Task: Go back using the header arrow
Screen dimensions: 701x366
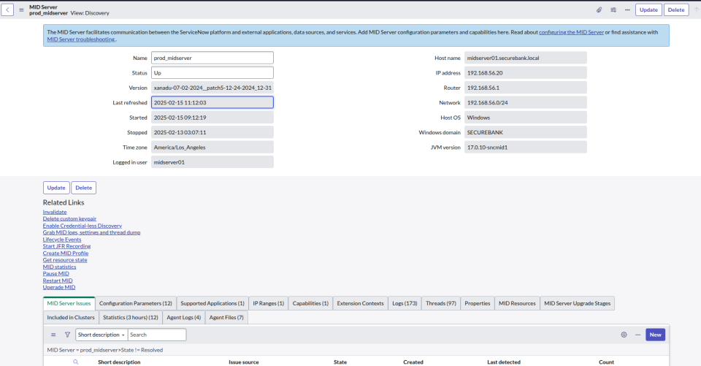Action: pos(7,9)
